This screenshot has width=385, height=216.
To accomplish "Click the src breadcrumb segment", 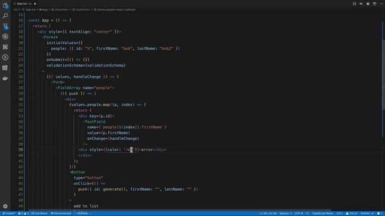I will (16, 10).
